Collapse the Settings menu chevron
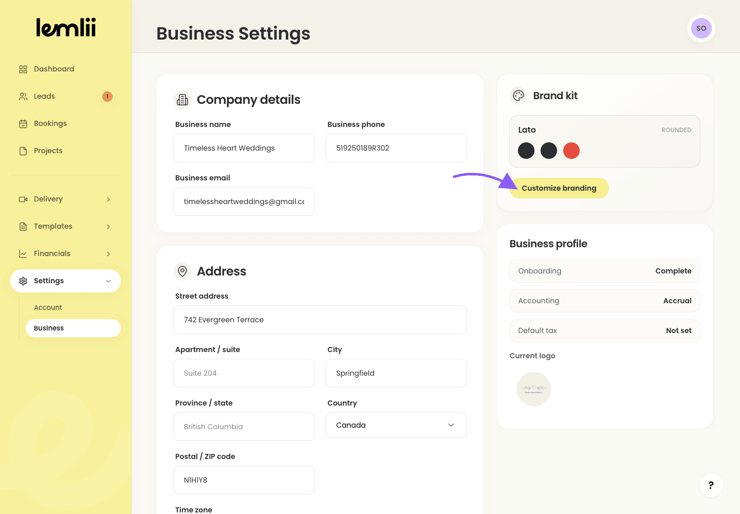 [x=108, y=281]
